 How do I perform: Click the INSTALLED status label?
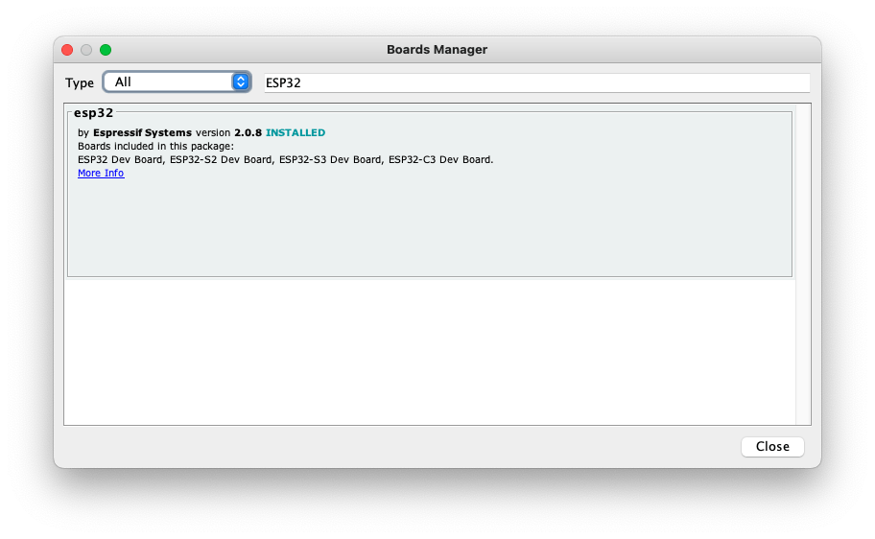296,132
